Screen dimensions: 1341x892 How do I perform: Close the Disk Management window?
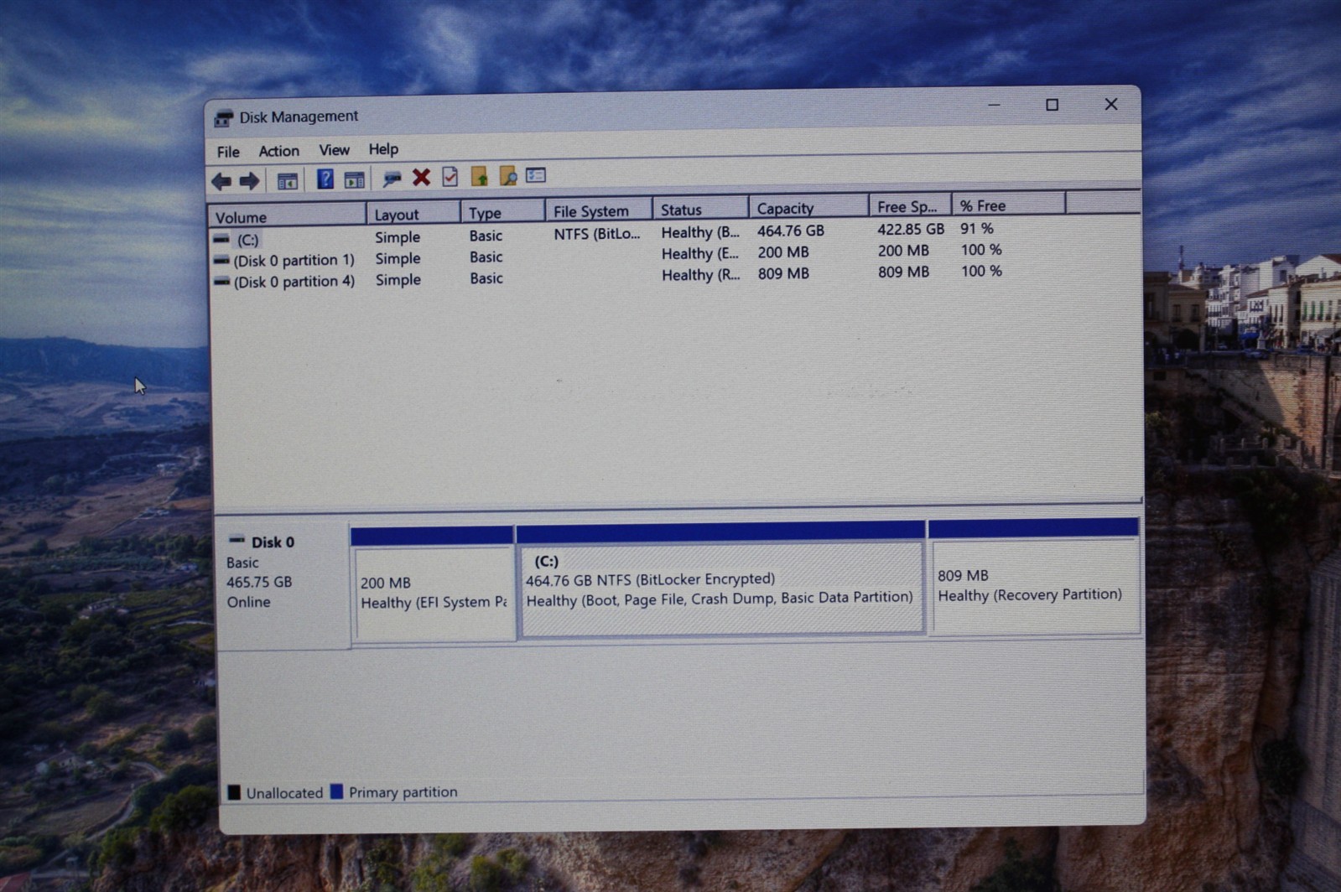[1111, 104]
